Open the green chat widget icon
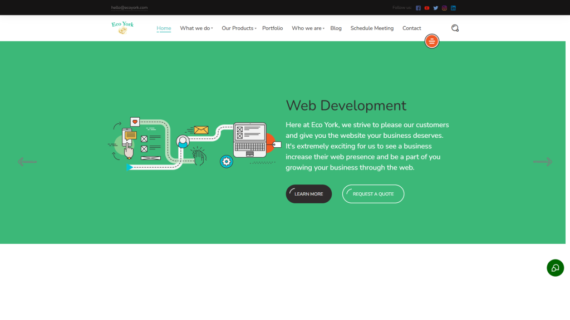The image size is (570, 320). (555, 268)
